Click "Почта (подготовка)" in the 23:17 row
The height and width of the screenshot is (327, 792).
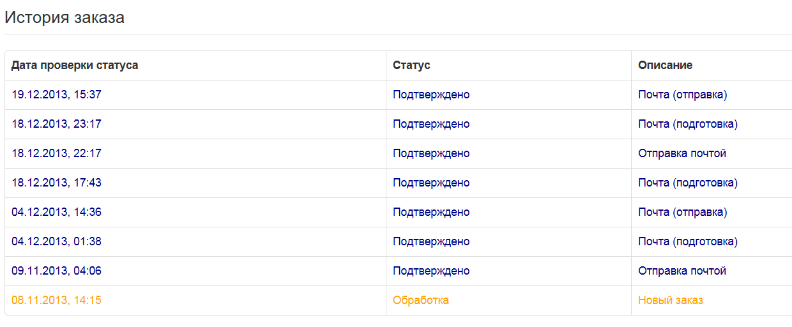click(x=688, y=124)
